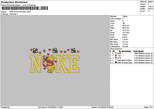The image size is (154, 109).
Task: Click the yellow letter K in design
Action: pyautogui.click(x=62, y=63)
